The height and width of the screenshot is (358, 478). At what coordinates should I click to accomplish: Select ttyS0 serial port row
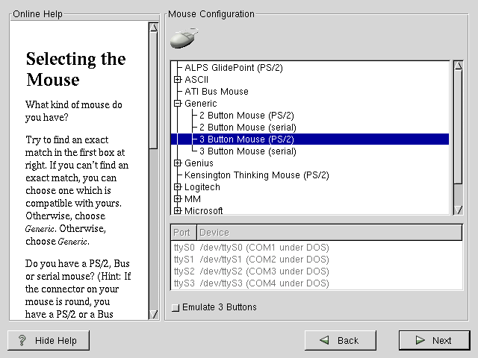(x=251, y=248)
